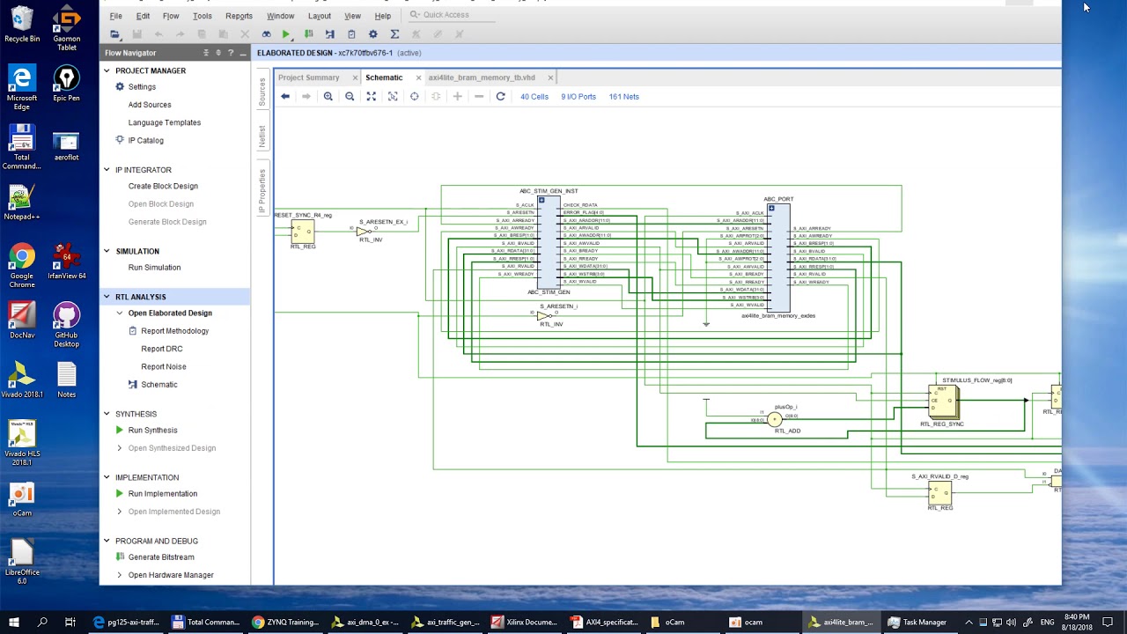Screen dimensions: 1127x634
Task: Collapse all Flow Navigator sections icon
Action: pos(206,53)
